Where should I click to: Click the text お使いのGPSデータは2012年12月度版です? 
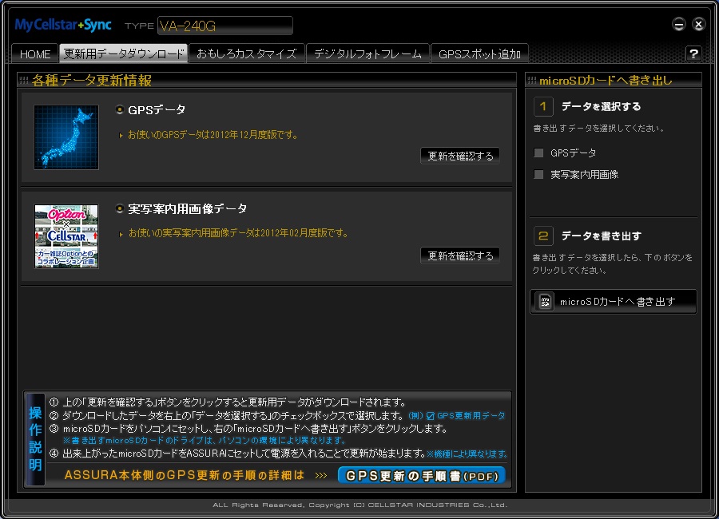point(213,135)
